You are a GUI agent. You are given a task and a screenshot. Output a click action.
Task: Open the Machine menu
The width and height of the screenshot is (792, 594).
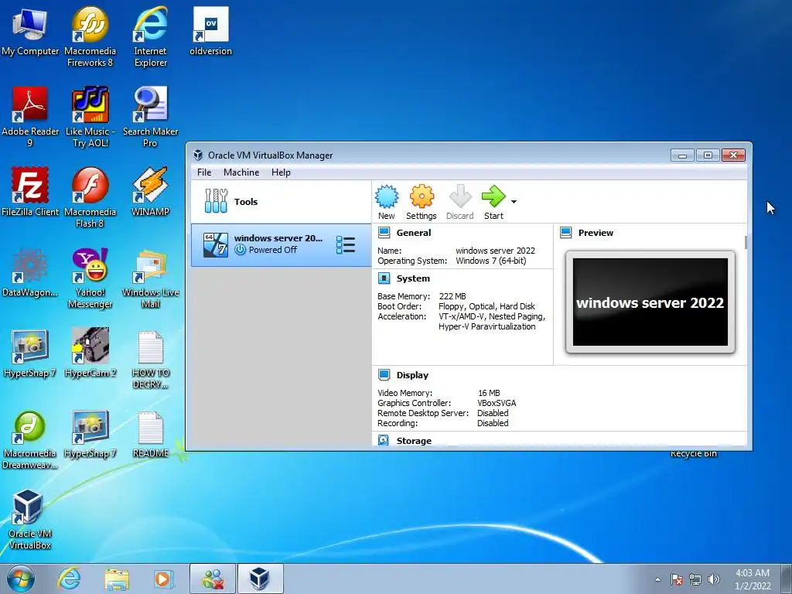pyautogui.click(x=241, y=172)
